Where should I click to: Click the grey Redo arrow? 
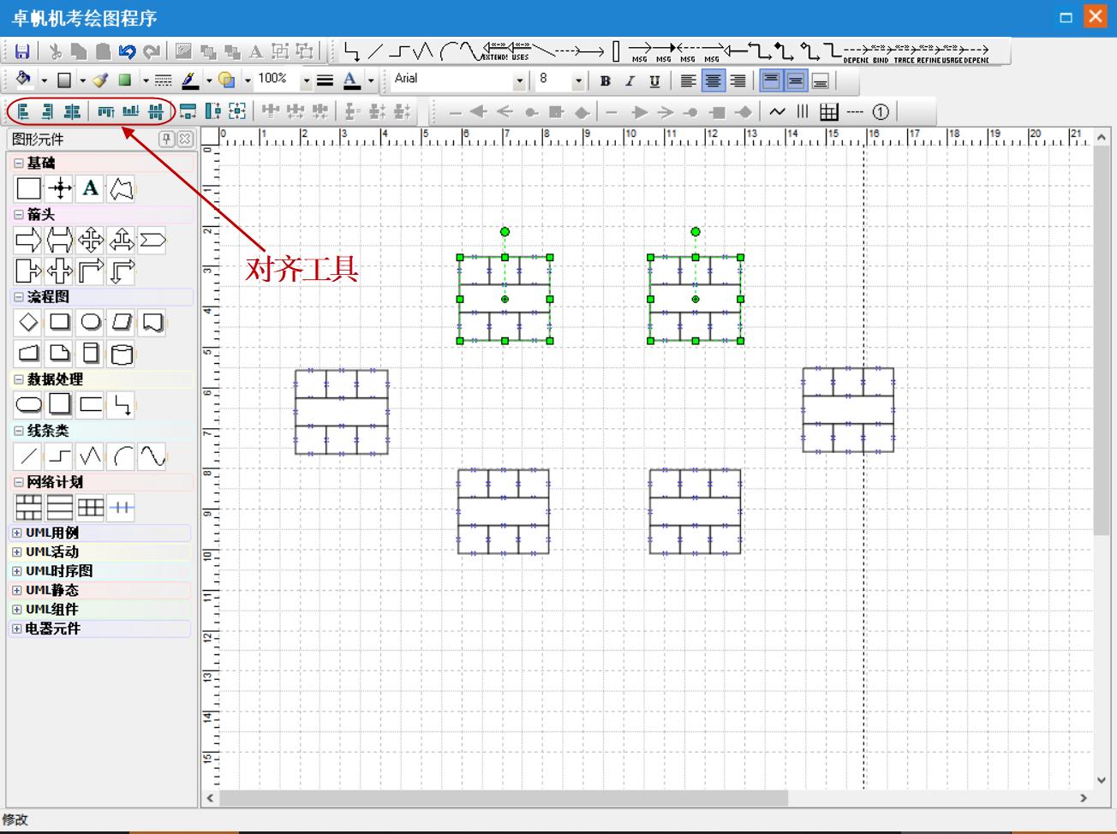click(152, 51)
